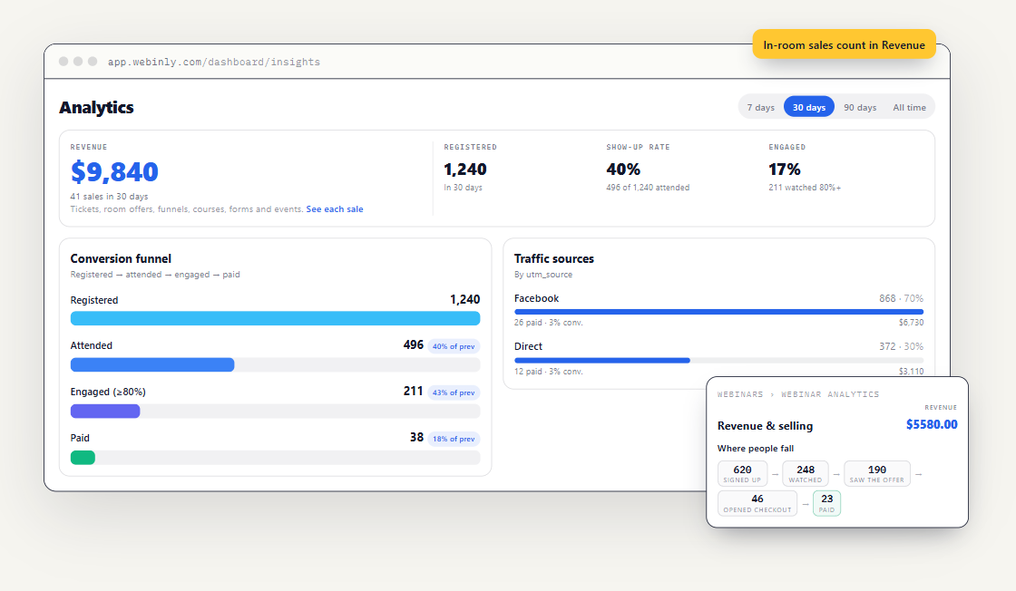Click the '41 sales in 30 days' text

(110, 196)
